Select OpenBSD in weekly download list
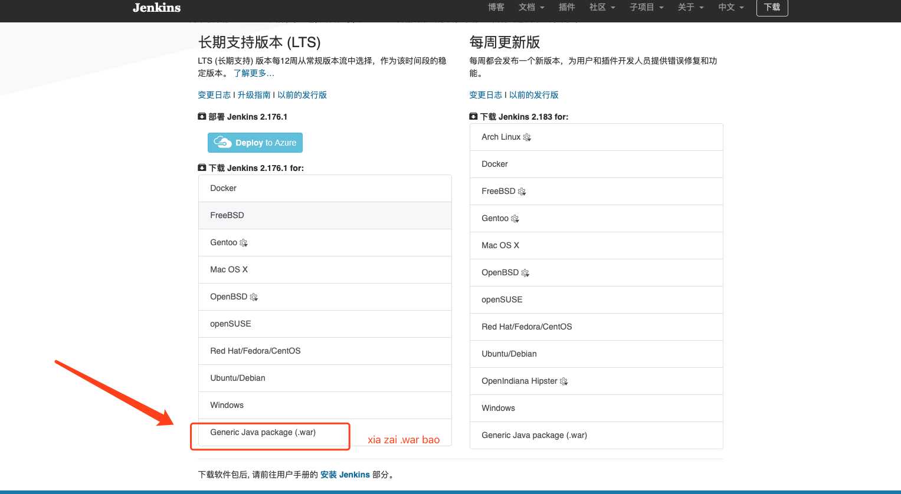The height and width of the screenshot is (494, 901). pyautogui.click(x=597, y=272)
